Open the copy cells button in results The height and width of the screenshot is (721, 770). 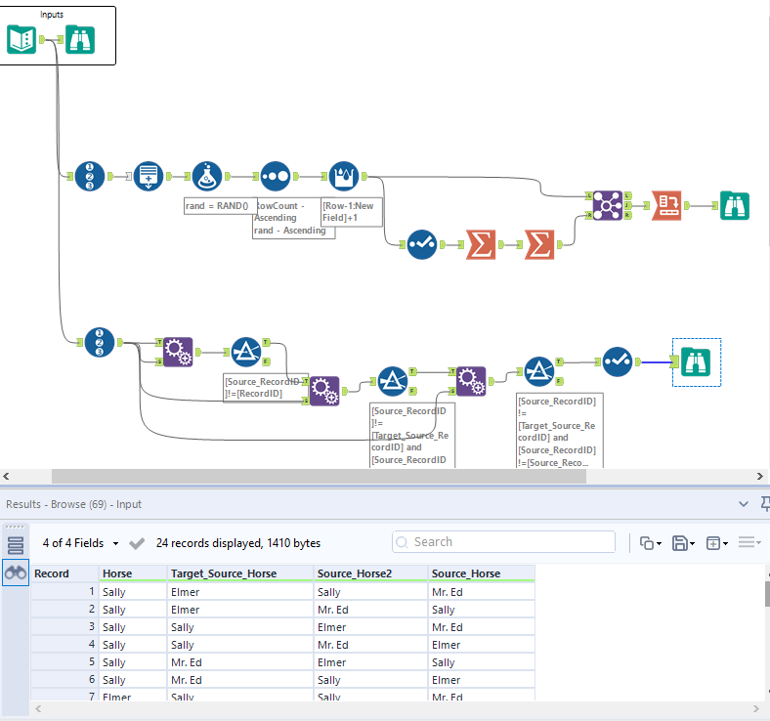[650, 543]
